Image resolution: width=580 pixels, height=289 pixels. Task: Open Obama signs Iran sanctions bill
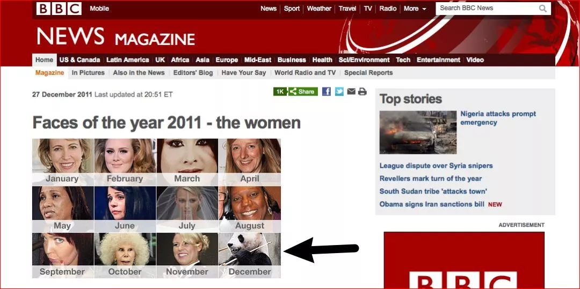pyautogui.click(x=432, y=204)
